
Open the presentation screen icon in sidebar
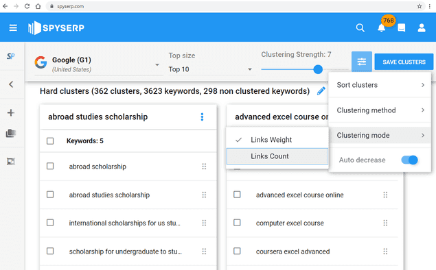click(x=11, y=161)
